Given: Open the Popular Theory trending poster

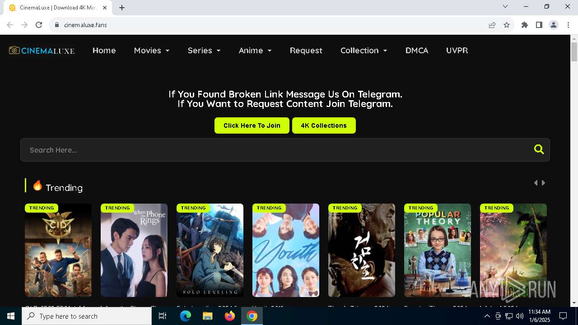Looking at the screenshot, I should 438,250.
